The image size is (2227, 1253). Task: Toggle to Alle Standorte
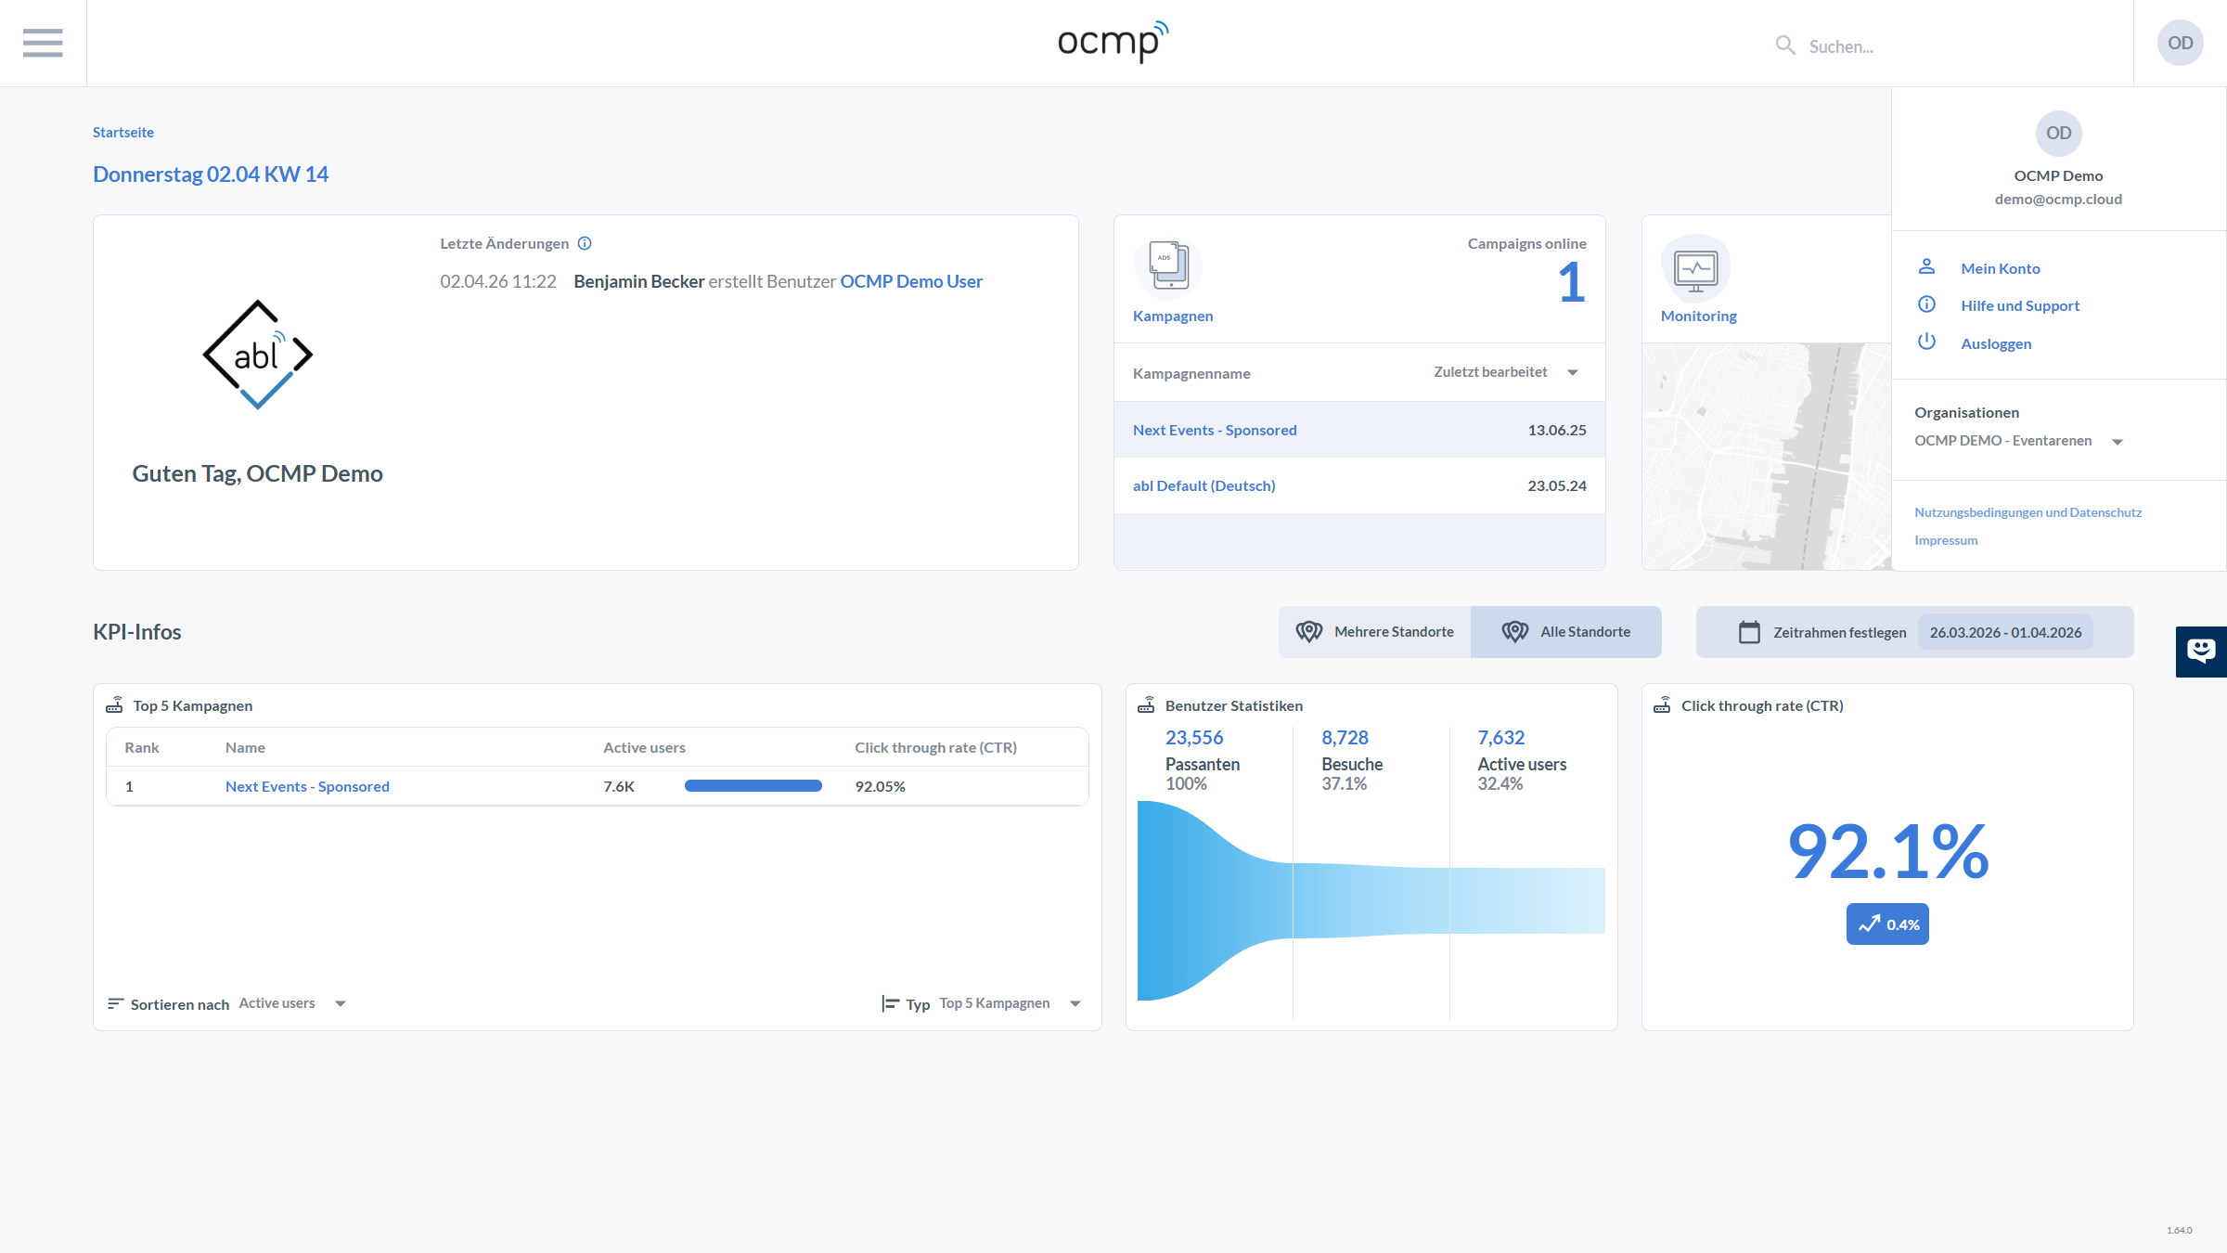click(1566, 632)
